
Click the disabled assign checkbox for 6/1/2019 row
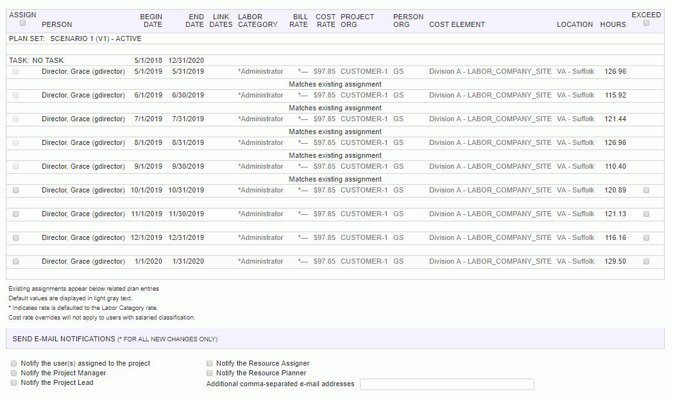(16, 96)
